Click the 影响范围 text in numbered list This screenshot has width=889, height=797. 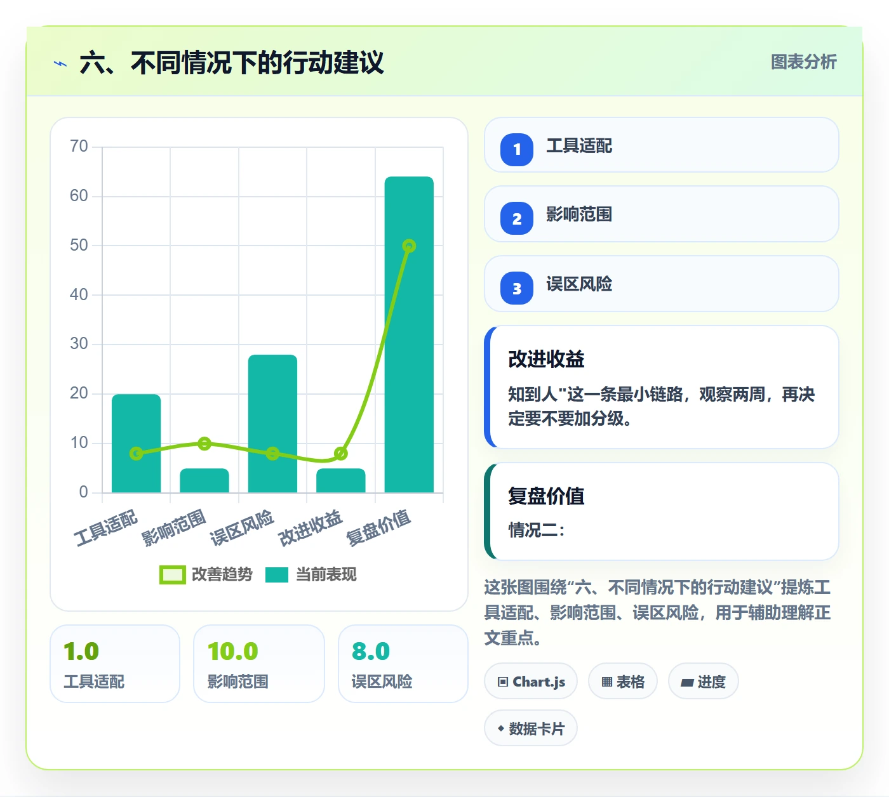pyautogui.click(x=579, y=214)
